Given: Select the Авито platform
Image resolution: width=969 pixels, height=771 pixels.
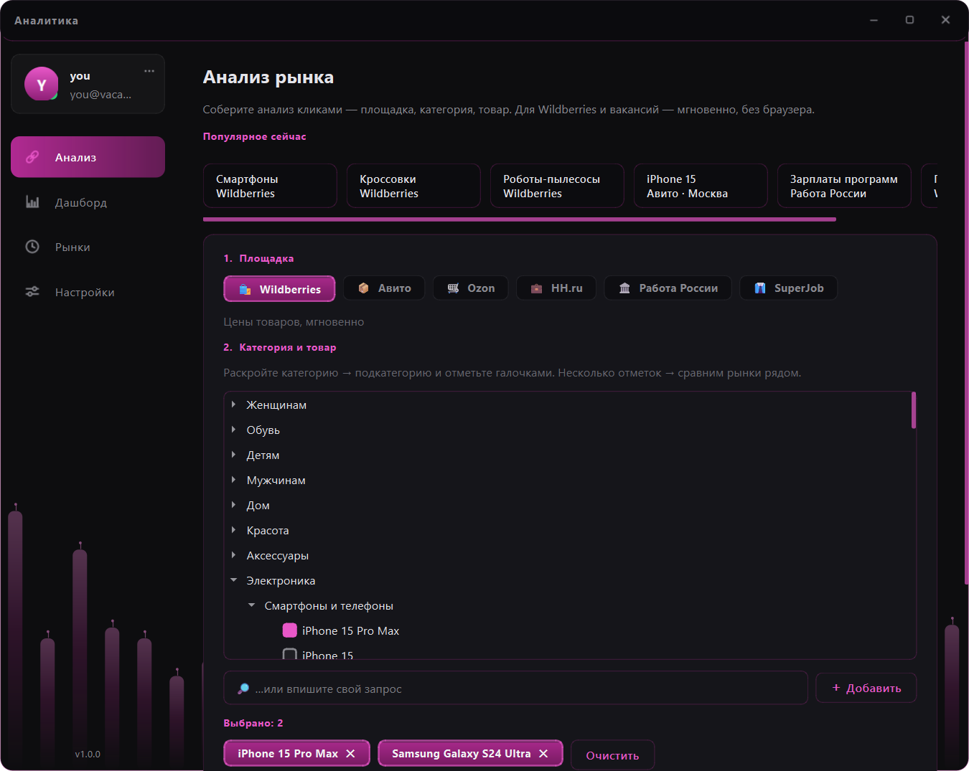Looking at the screenshot, I should [x=384, y=288].
